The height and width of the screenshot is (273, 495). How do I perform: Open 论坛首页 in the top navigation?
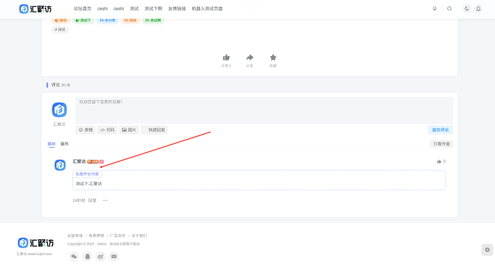click(x=82, y=9)
